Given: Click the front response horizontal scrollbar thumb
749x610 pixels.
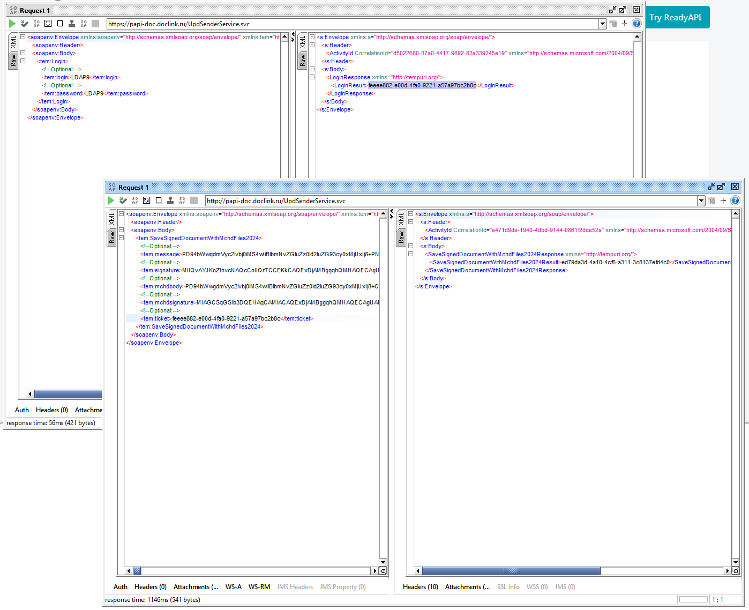Looking at the screenshot, I should point(512,571).
